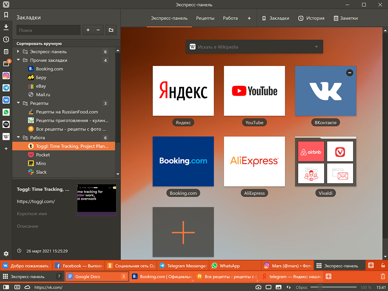The image size is (388, 291).
Task: Open the search engine dropdown arrow
Action: pyautogui.click(x=316, y=47)
